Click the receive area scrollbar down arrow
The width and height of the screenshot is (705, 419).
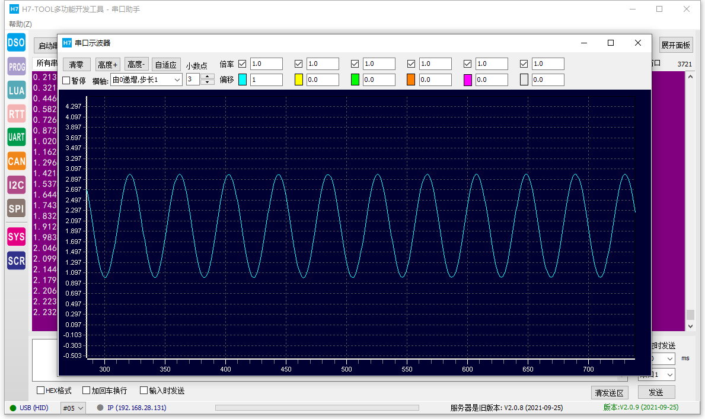[691, 326]
